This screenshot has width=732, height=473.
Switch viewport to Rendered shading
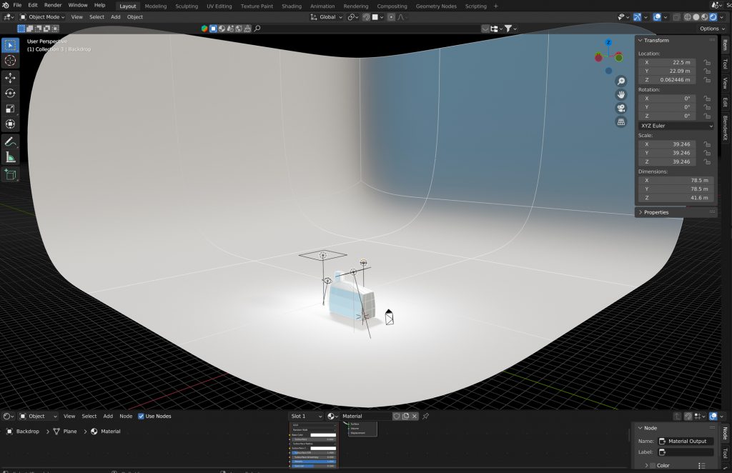click(x=712, y=16)
